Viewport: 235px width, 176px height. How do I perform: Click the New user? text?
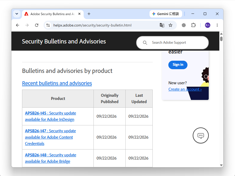[x=178, y=83]
